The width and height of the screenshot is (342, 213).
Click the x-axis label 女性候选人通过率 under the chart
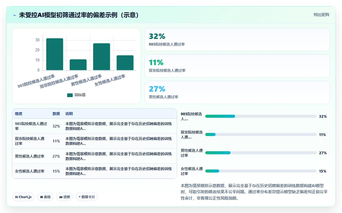110,80
